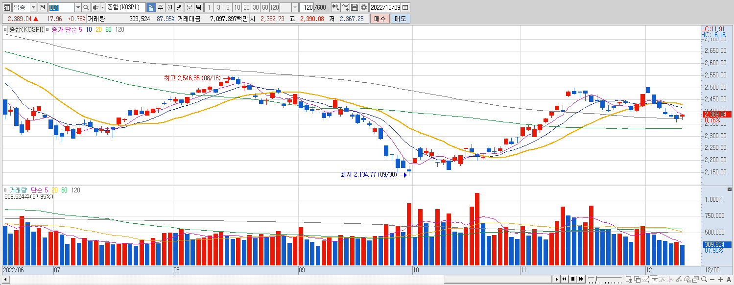Select the 전 (all) toggle button

pyautogui.click(x=42, y=7)
